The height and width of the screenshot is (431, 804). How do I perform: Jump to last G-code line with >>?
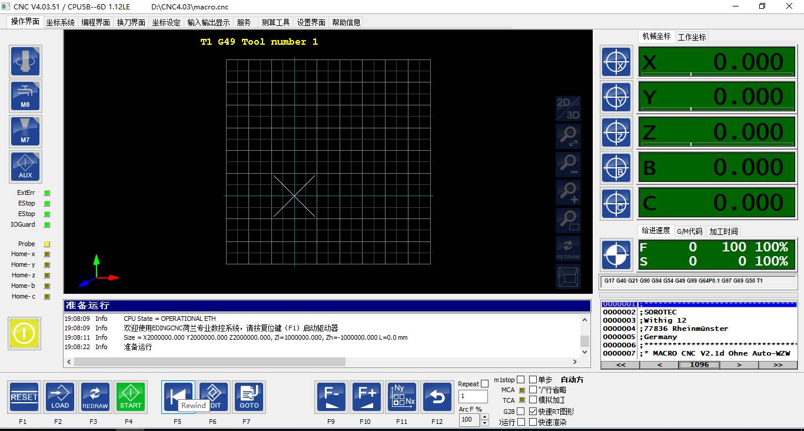point(778,365)
